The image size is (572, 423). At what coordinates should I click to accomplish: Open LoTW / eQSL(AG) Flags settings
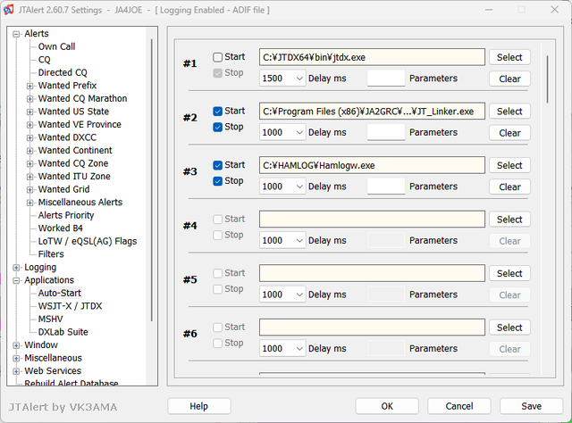tap(88, 241)
